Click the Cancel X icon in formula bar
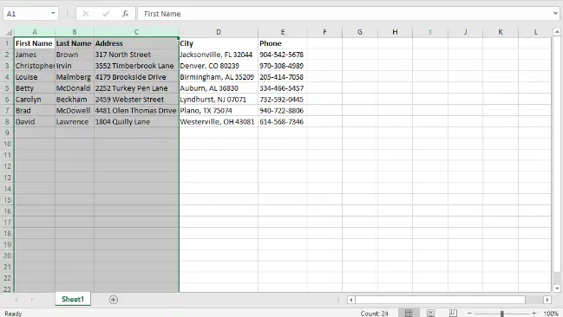This screenshot has height=317, width=563. pos(86,14)
